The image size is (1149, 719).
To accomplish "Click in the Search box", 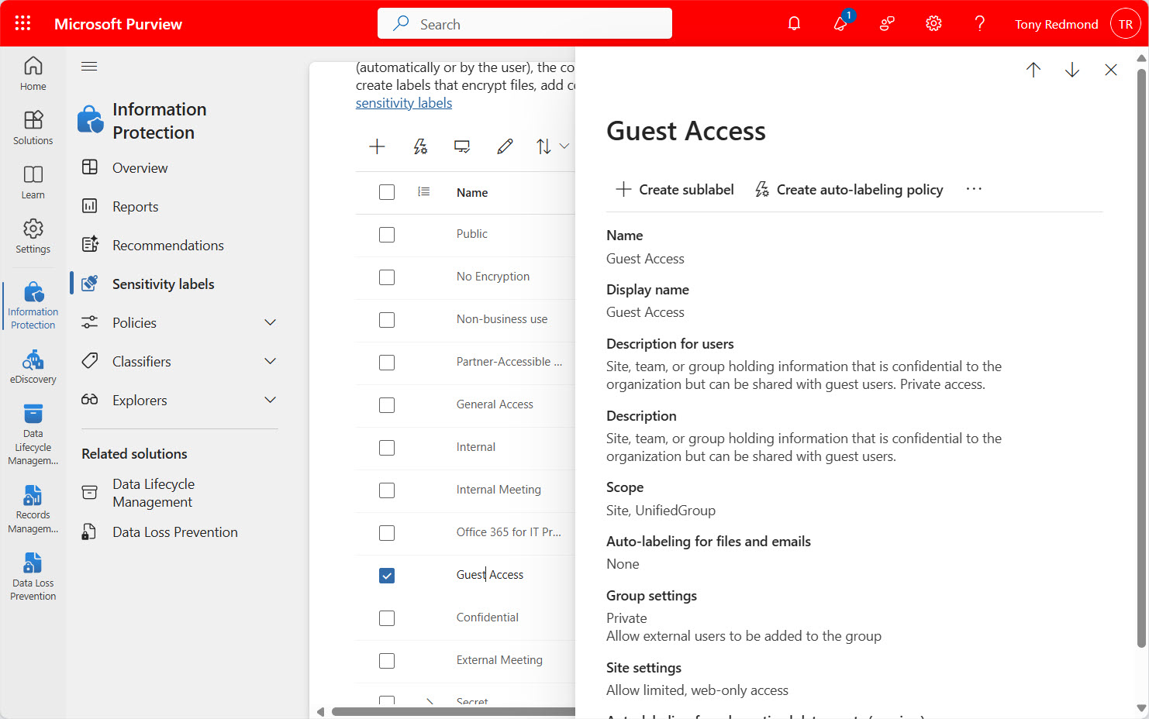I will [x=525, y=24].
